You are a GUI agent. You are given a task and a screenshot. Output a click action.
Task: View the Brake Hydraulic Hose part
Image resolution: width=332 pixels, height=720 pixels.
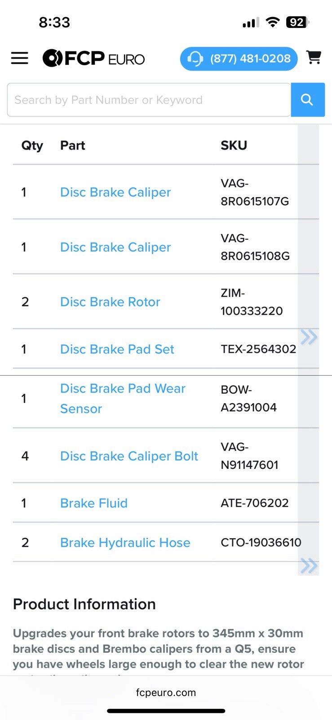(125, 543)
